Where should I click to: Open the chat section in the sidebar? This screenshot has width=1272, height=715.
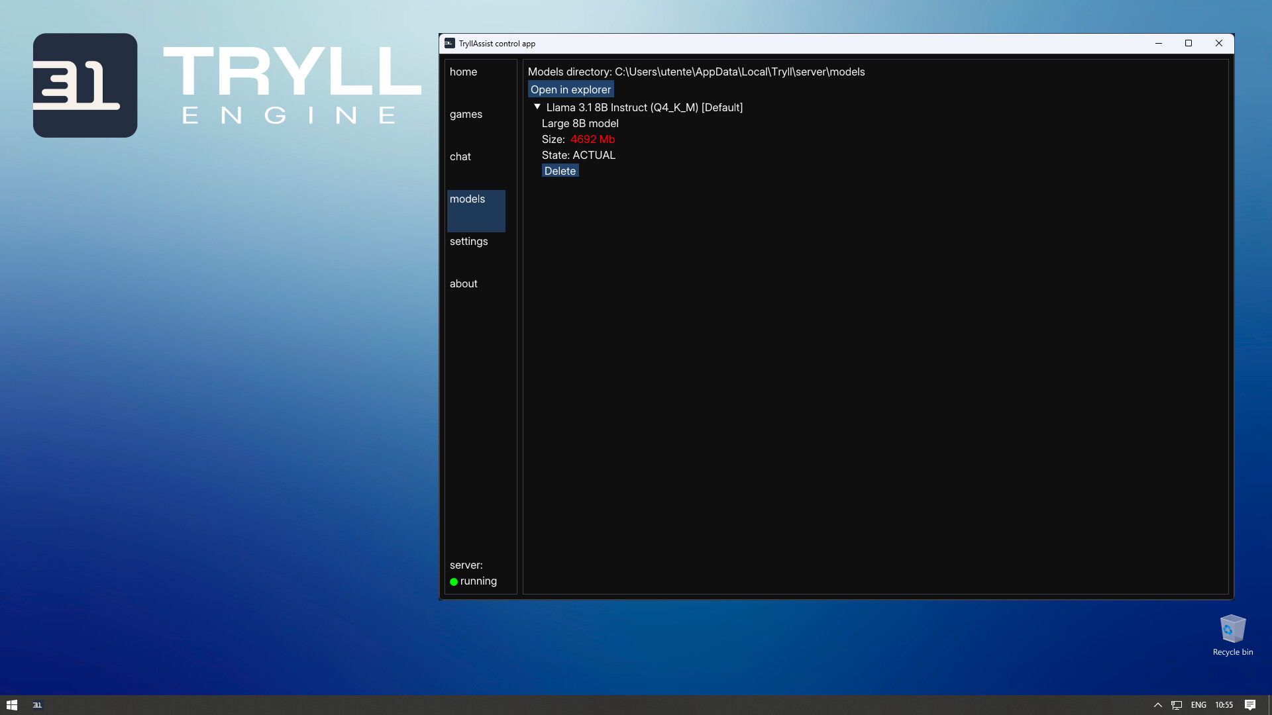pos(460,156)
